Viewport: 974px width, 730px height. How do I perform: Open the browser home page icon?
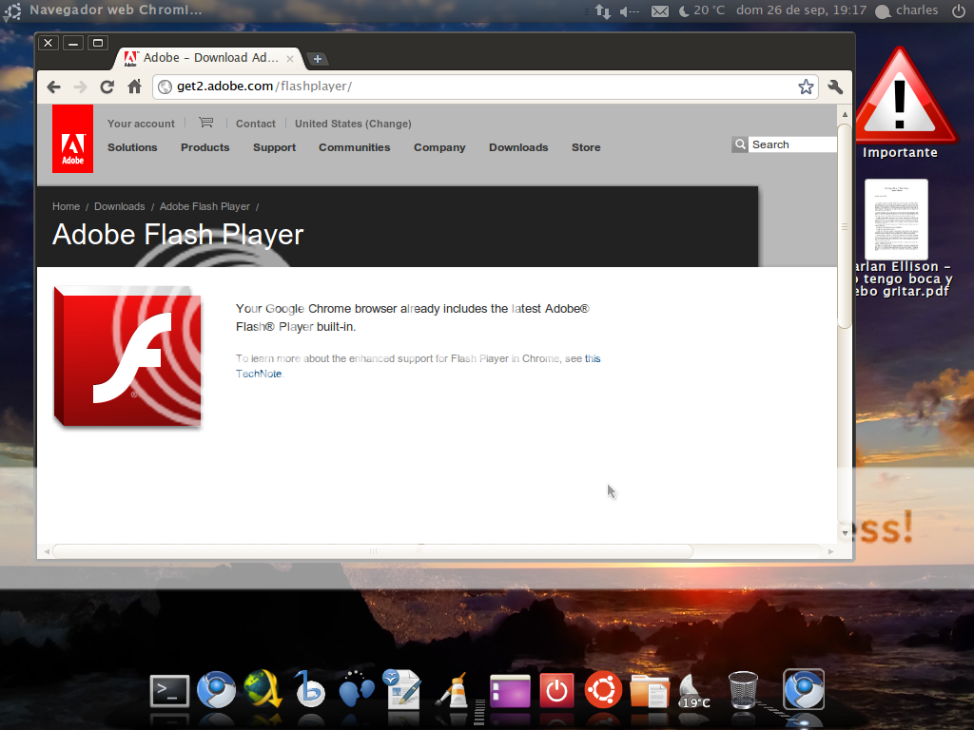(x=134, y=86)
